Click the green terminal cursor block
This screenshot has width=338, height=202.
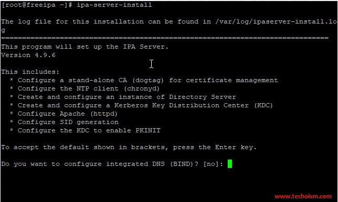[x=230, y=164]
